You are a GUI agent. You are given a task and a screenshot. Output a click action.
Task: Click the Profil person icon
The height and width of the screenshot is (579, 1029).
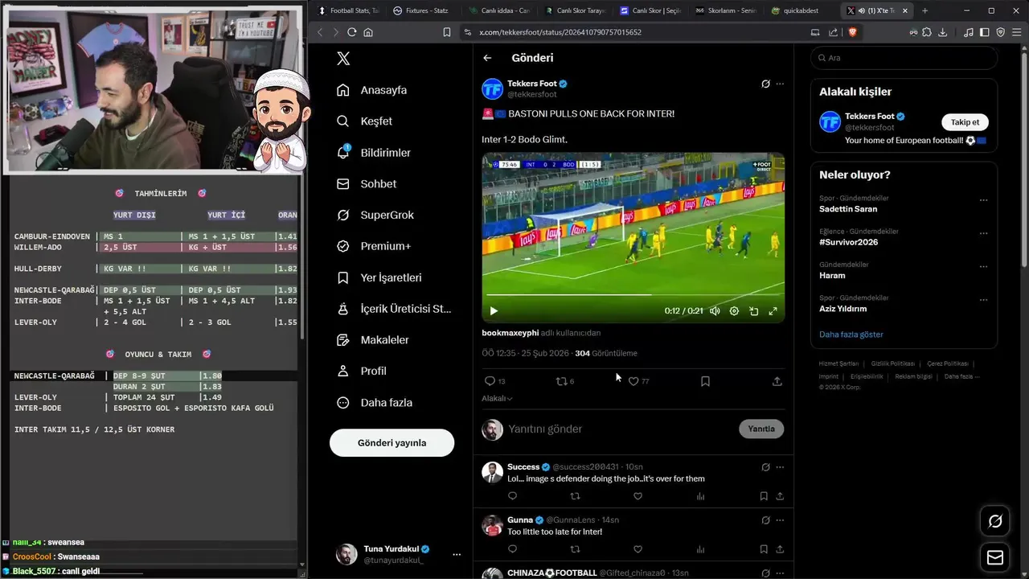tap(343, 371)
